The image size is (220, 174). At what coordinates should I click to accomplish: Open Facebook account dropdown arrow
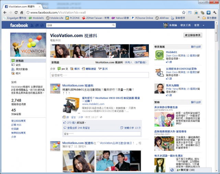coord(204,25)
